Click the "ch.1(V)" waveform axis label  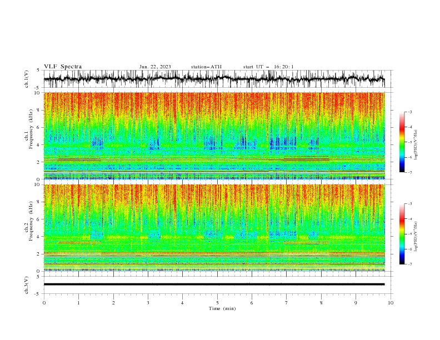(x=27, y=79)
